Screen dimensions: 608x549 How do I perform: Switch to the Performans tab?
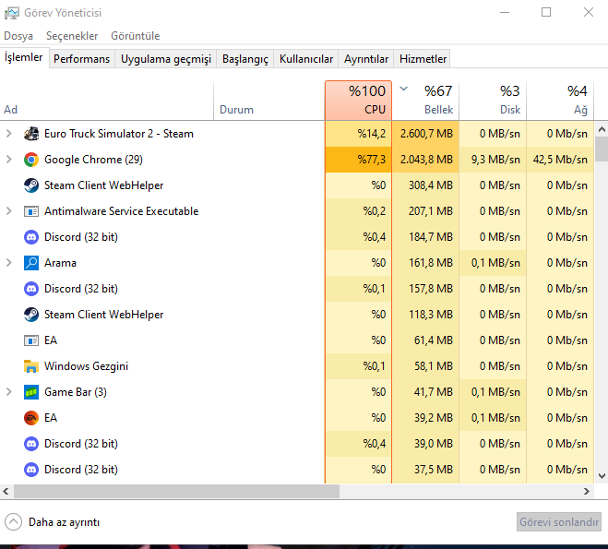[81, 59]
